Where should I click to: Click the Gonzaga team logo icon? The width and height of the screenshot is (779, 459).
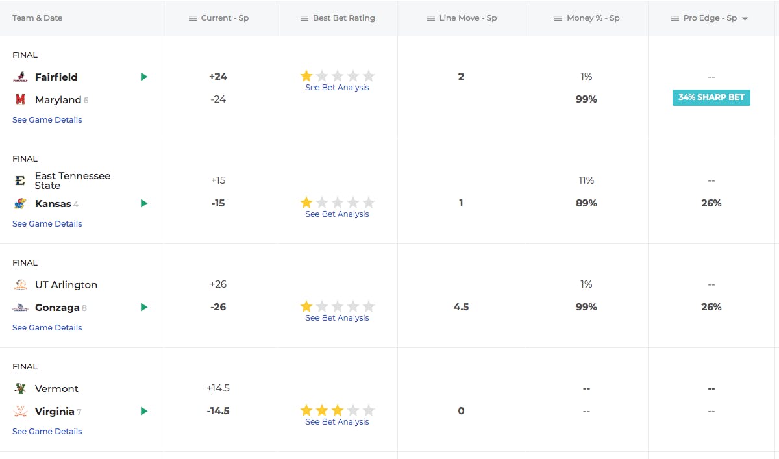(20, 308)
